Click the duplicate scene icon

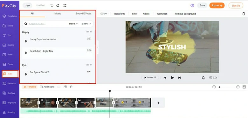pyautogui.click(x=65, y=87)
